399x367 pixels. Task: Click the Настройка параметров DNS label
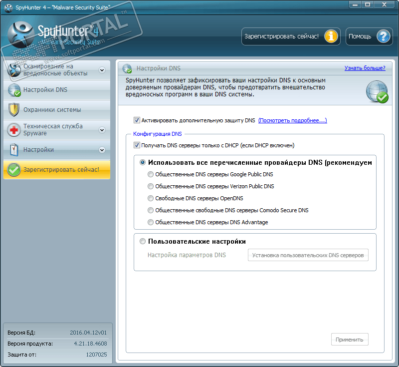(x=187, y=255)
